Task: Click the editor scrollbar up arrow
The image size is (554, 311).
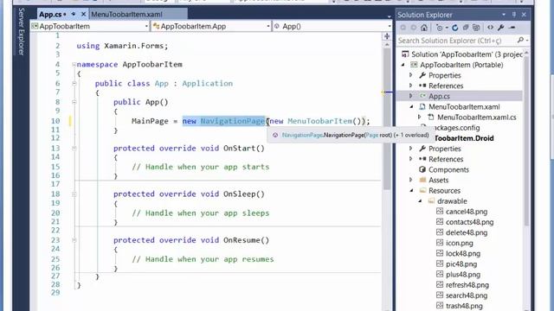Action: pos(387,45)
